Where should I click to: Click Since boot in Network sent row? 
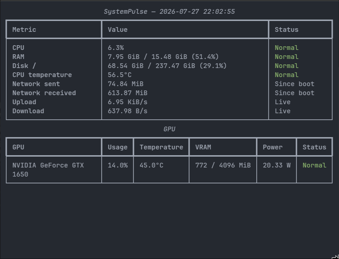tap(295, 84)
